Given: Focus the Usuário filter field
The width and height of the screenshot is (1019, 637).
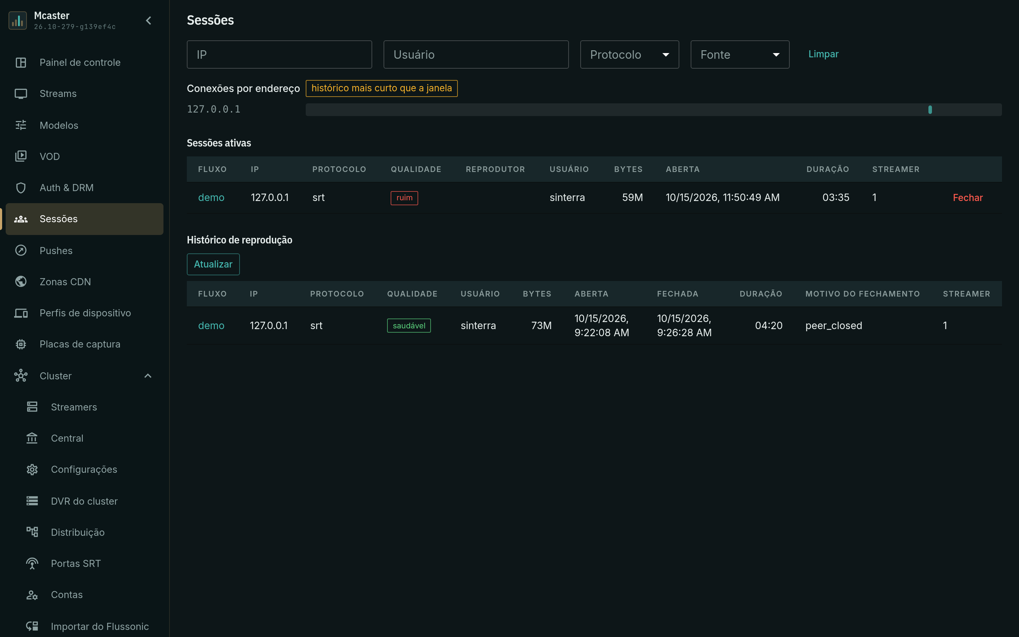Looking at the screenshot, I should tap(476, 54).
